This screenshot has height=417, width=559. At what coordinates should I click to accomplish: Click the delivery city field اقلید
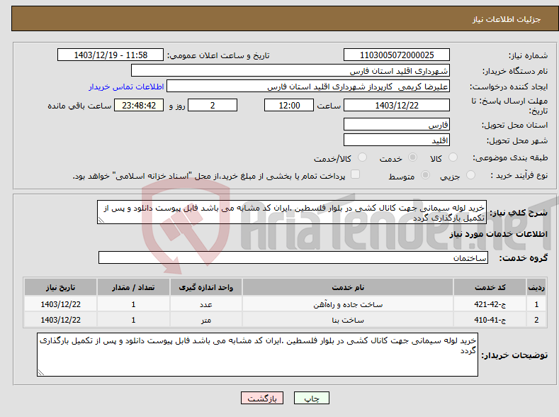(397, 140)
